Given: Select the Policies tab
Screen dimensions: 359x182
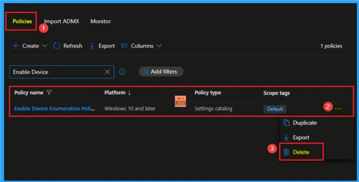Looking at the screenshot, I should [22, 21].
